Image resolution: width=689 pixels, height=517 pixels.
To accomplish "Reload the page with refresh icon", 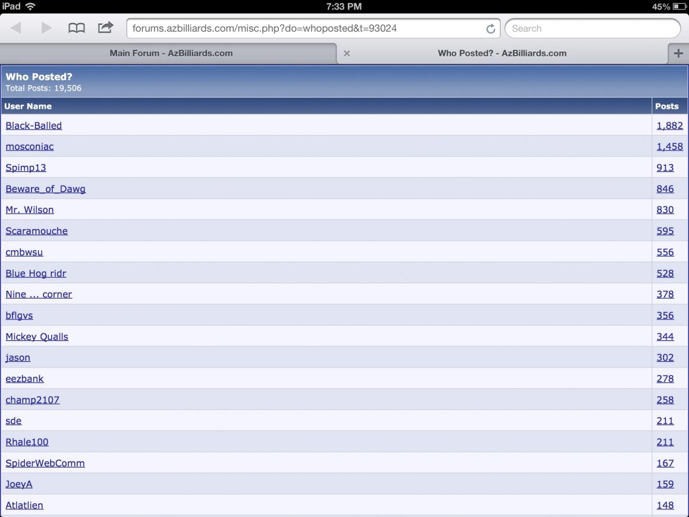I will tap(490, 29).
